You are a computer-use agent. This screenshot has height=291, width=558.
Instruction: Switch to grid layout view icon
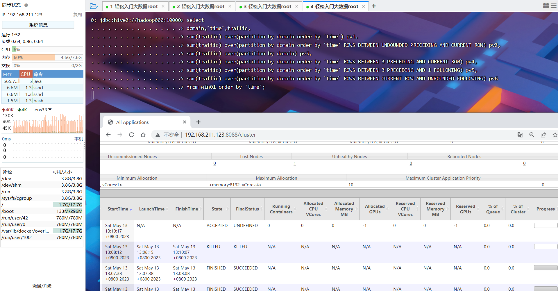click(546, 6)
